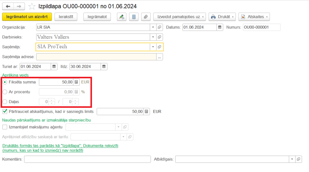This screenshot has height=172, width=309.
Task: Open the Organizācija record with open icon
Action: (x=159, y=27)
